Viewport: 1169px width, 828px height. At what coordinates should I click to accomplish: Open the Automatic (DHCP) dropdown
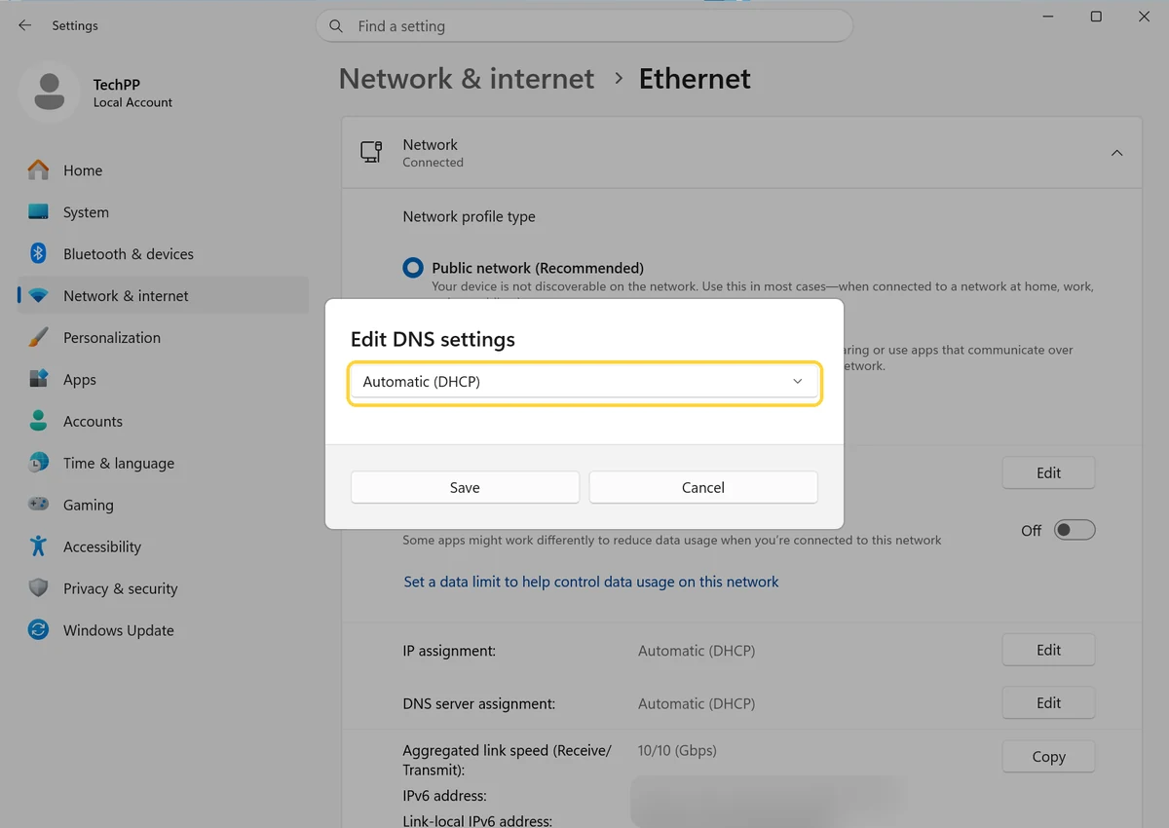tap(584, 382)
